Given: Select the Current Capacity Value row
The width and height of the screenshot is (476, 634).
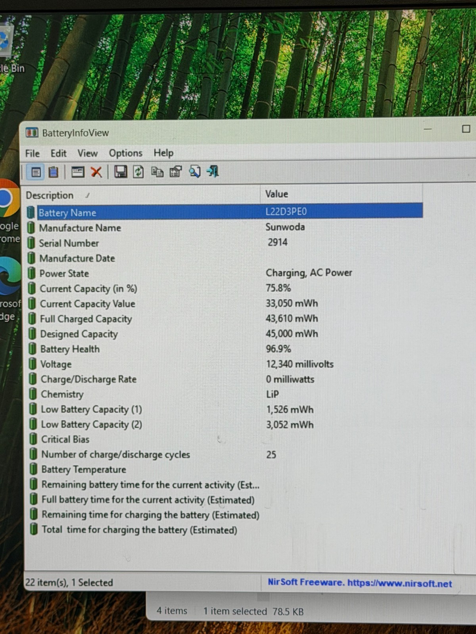Looking at the screenshot, I should [225, 304].
